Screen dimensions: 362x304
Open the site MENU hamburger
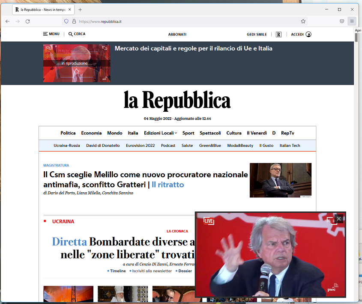pos(51,34)
